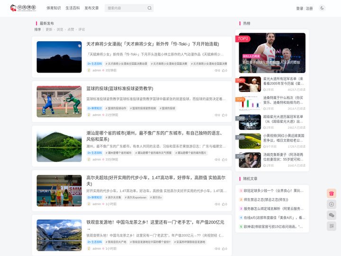Click the #高尔夫sportsvan tag
This screenshot has height=256, width=341.
(x=135, y=197)
